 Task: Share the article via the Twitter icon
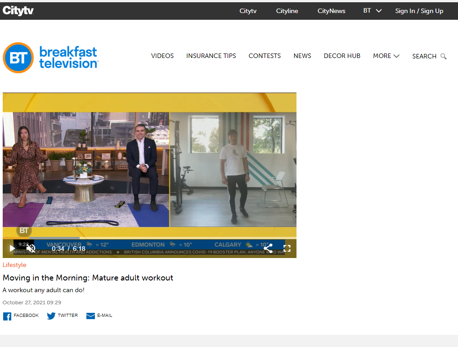[50, 316]
